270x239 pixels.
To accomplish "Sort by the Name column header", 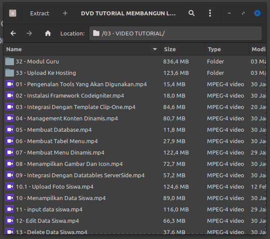I will tap(79, 49).
